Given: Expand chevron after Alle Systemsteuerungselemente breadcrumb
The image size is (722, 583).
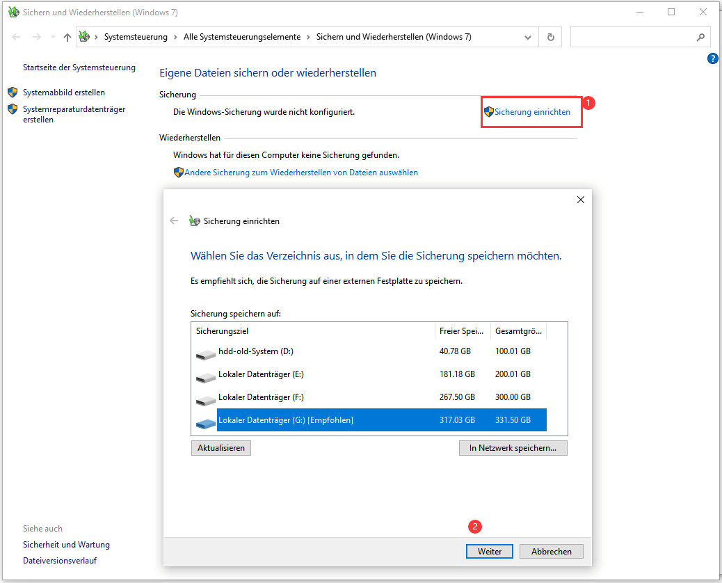Looking at the screenshot, I should pos(308,38).
